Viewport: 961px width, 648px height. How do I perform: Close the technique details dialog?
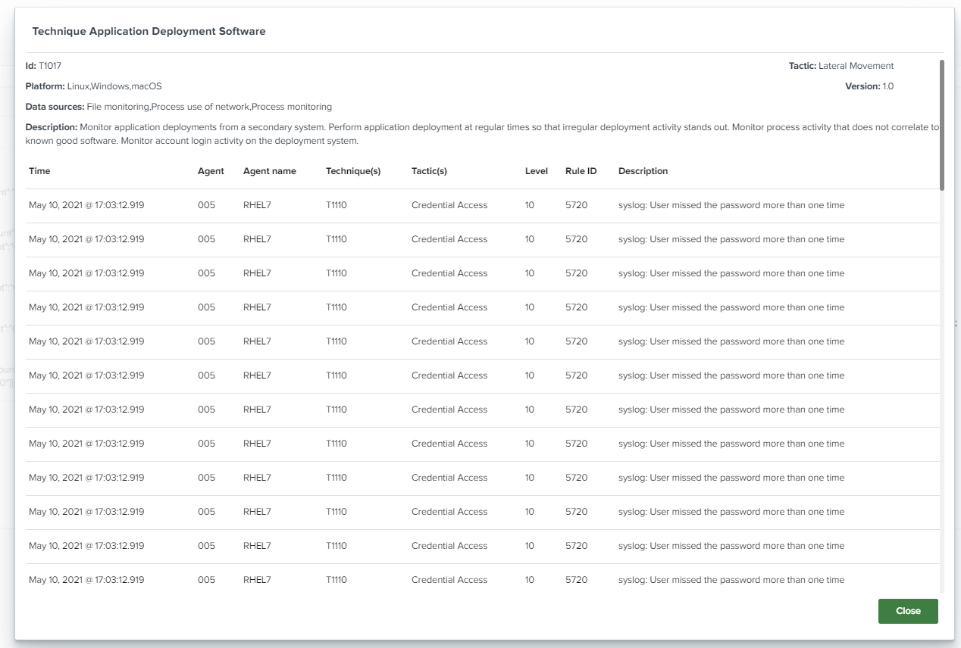tap(907, 611)
